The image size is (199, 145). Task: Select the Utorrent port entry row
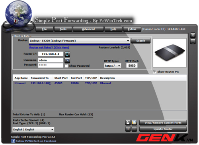(x=99, y=83)
